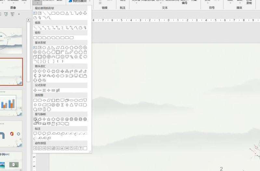Select 4-Point Star in 星与旗帜

[44, 119]
